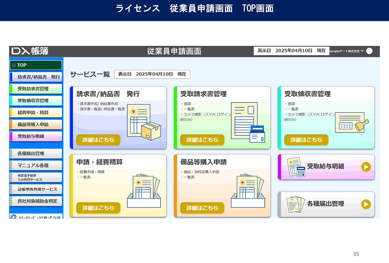Click the 各種届出管理 card label
This screenshot has height=263, width=389.
point(325,204)
